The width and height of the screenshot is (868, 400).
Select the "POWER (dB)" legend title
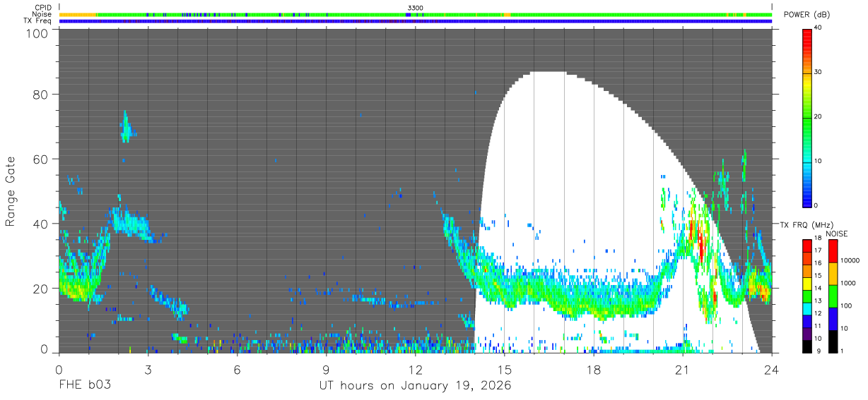tap(807, 15)
